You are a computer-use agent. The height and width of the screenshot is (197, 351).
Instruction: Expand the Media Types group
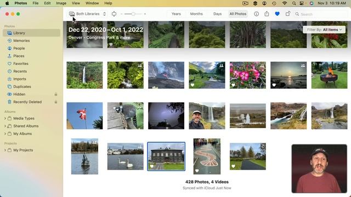click(5, 118)
